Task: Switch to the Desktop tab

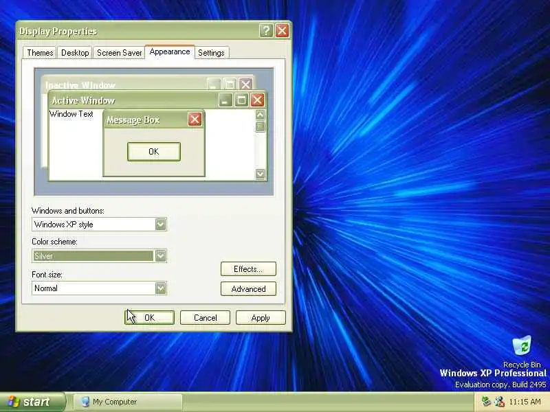Action: coord(75,53)
